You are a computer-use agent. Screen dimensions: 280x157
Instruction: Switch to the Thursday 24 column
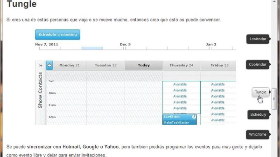pos(181,65)
